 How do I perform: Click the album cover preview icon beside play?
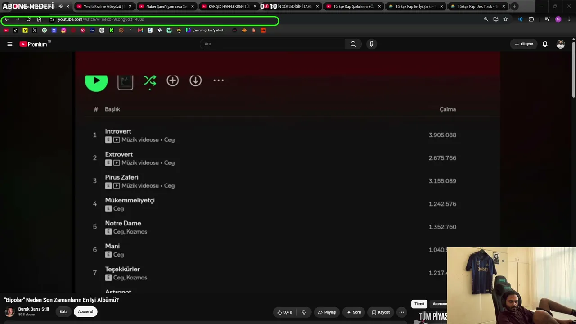click(125, 82)
